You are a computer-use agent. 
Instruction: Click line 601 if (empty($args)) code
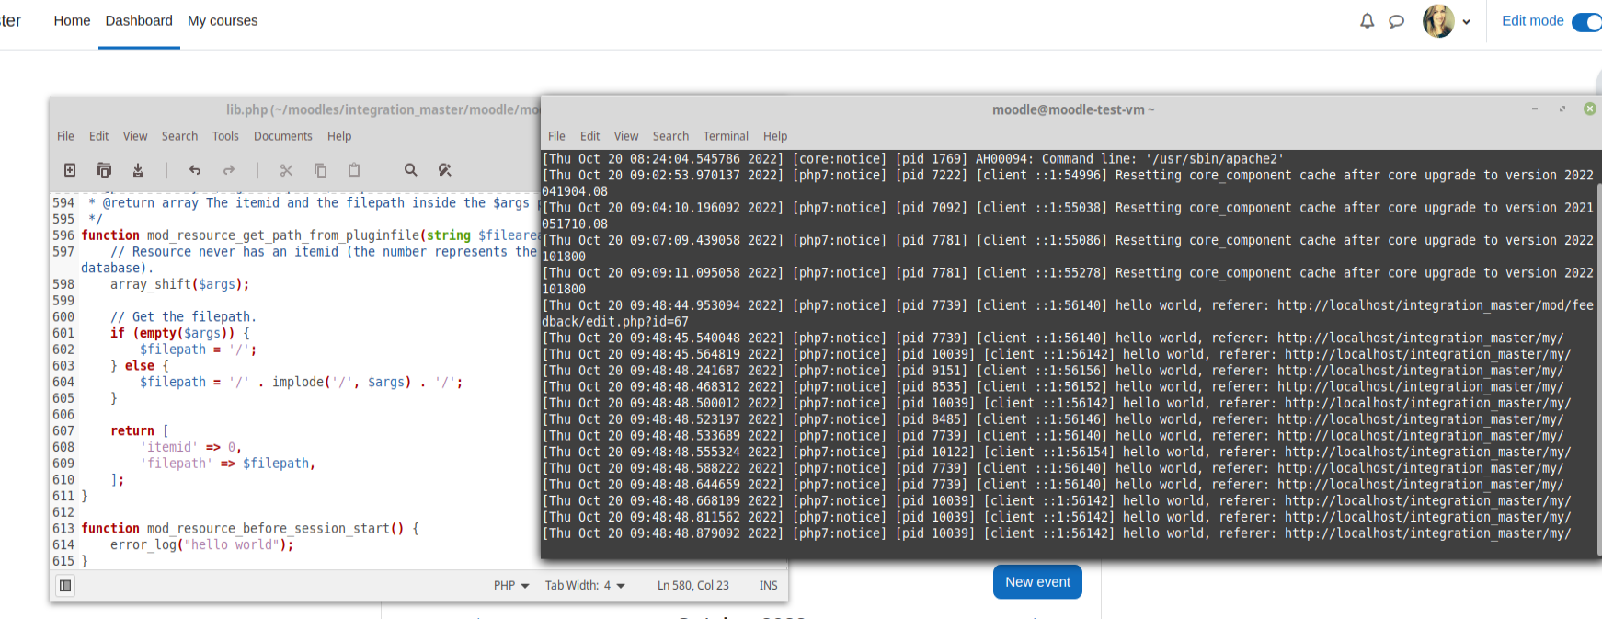point(180,334)
